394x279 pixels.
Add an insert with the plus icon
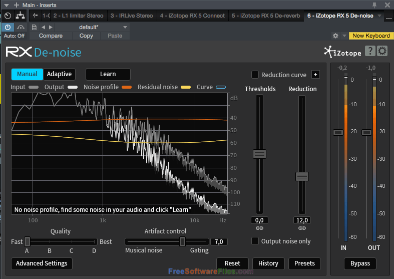[x=17, y=5]
